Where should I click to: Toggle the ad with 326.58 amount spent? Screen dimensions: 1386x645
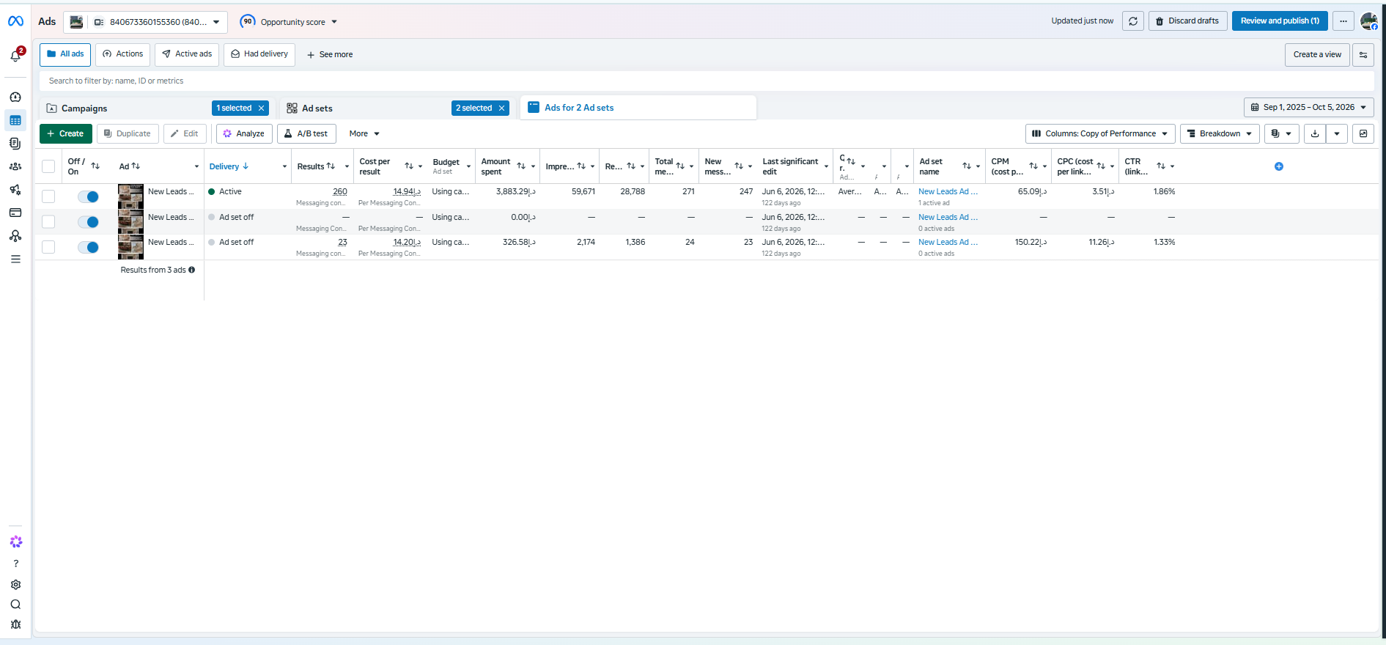(88, 247)
